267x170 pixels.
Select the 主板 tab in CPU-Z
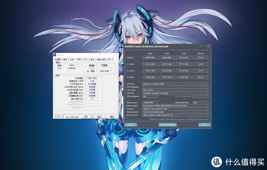tap(72, 60)
